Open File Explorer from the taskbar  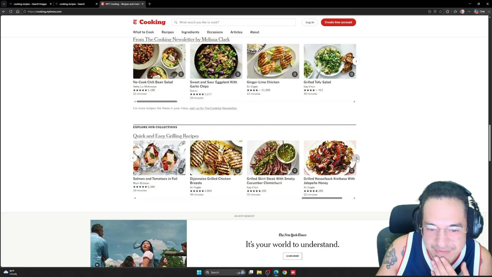[259, 272]
